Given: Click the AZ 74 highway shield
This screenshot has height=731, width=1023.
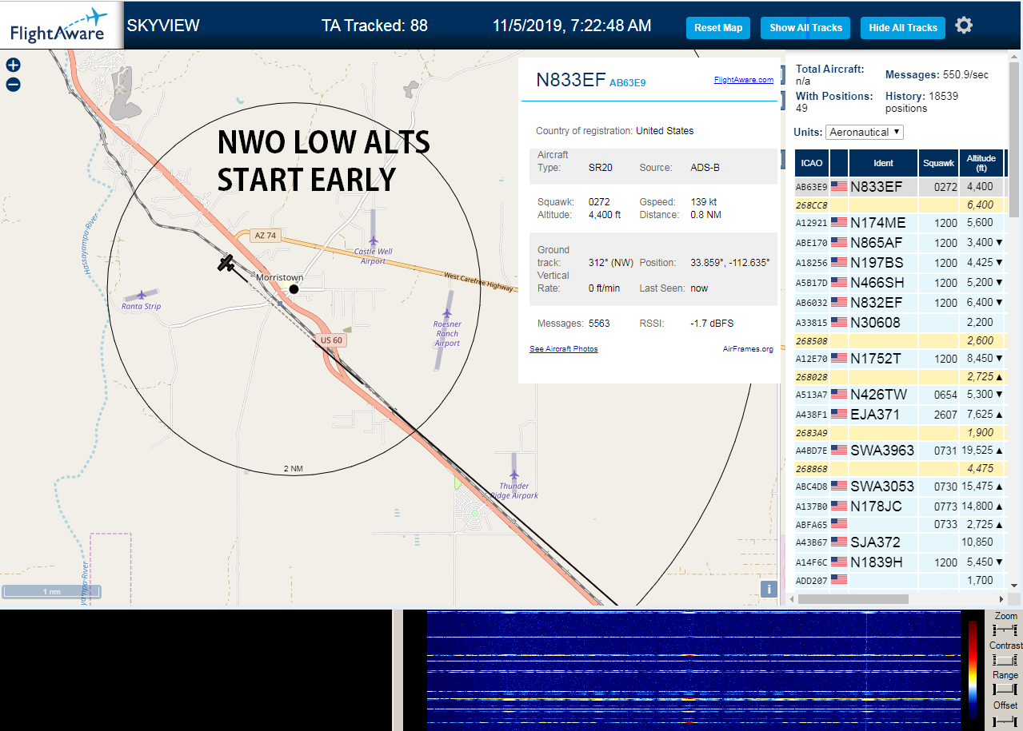Looking at the screenshot, I should click(x=264, y=236).
